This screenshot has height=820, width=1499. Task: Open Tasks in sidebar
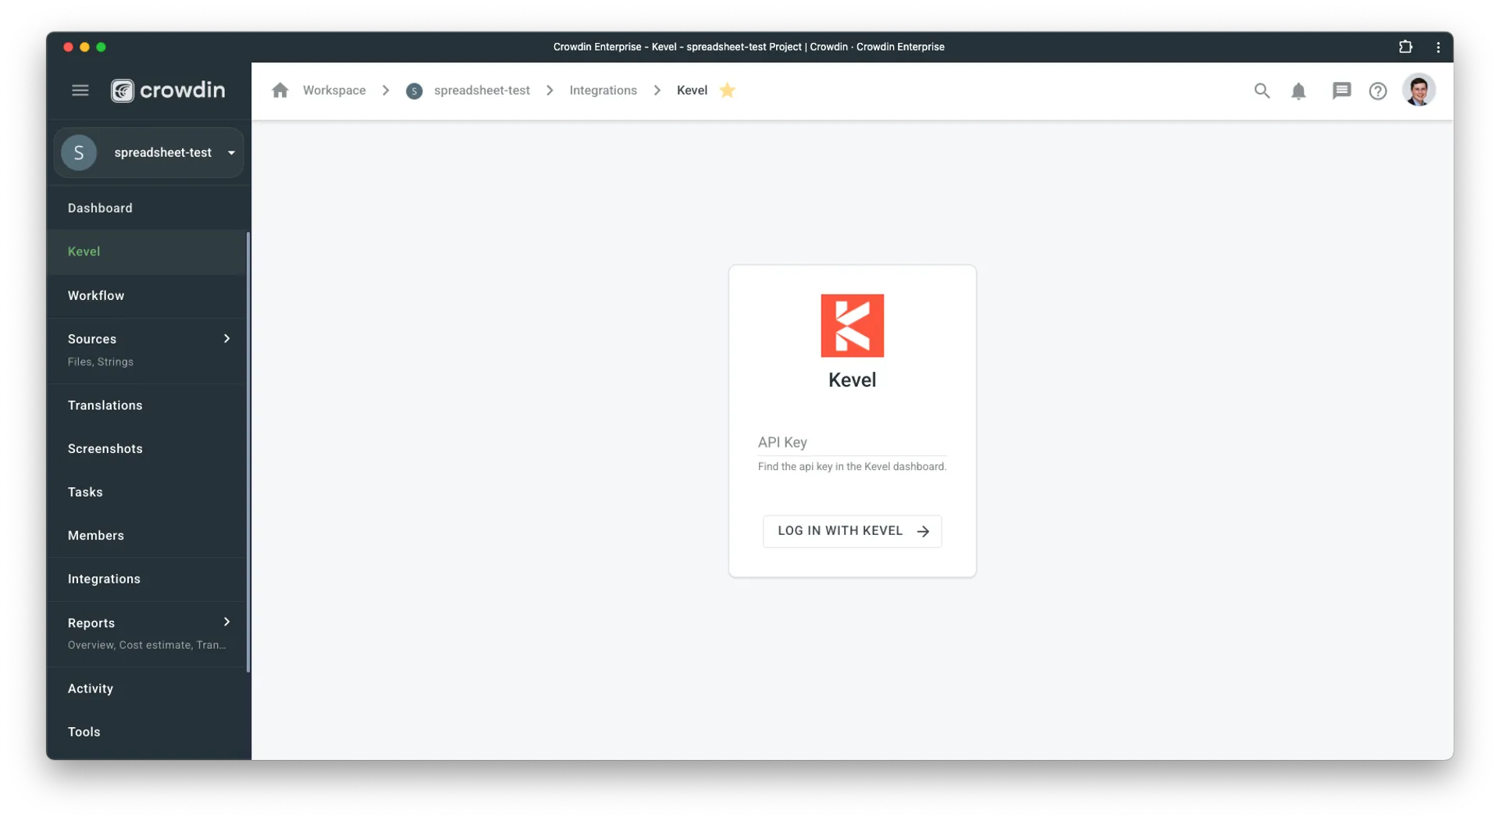(147, 492)
